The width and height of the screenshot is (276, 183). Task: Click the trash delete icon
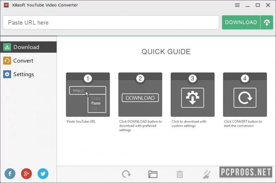tap(180, 174)
